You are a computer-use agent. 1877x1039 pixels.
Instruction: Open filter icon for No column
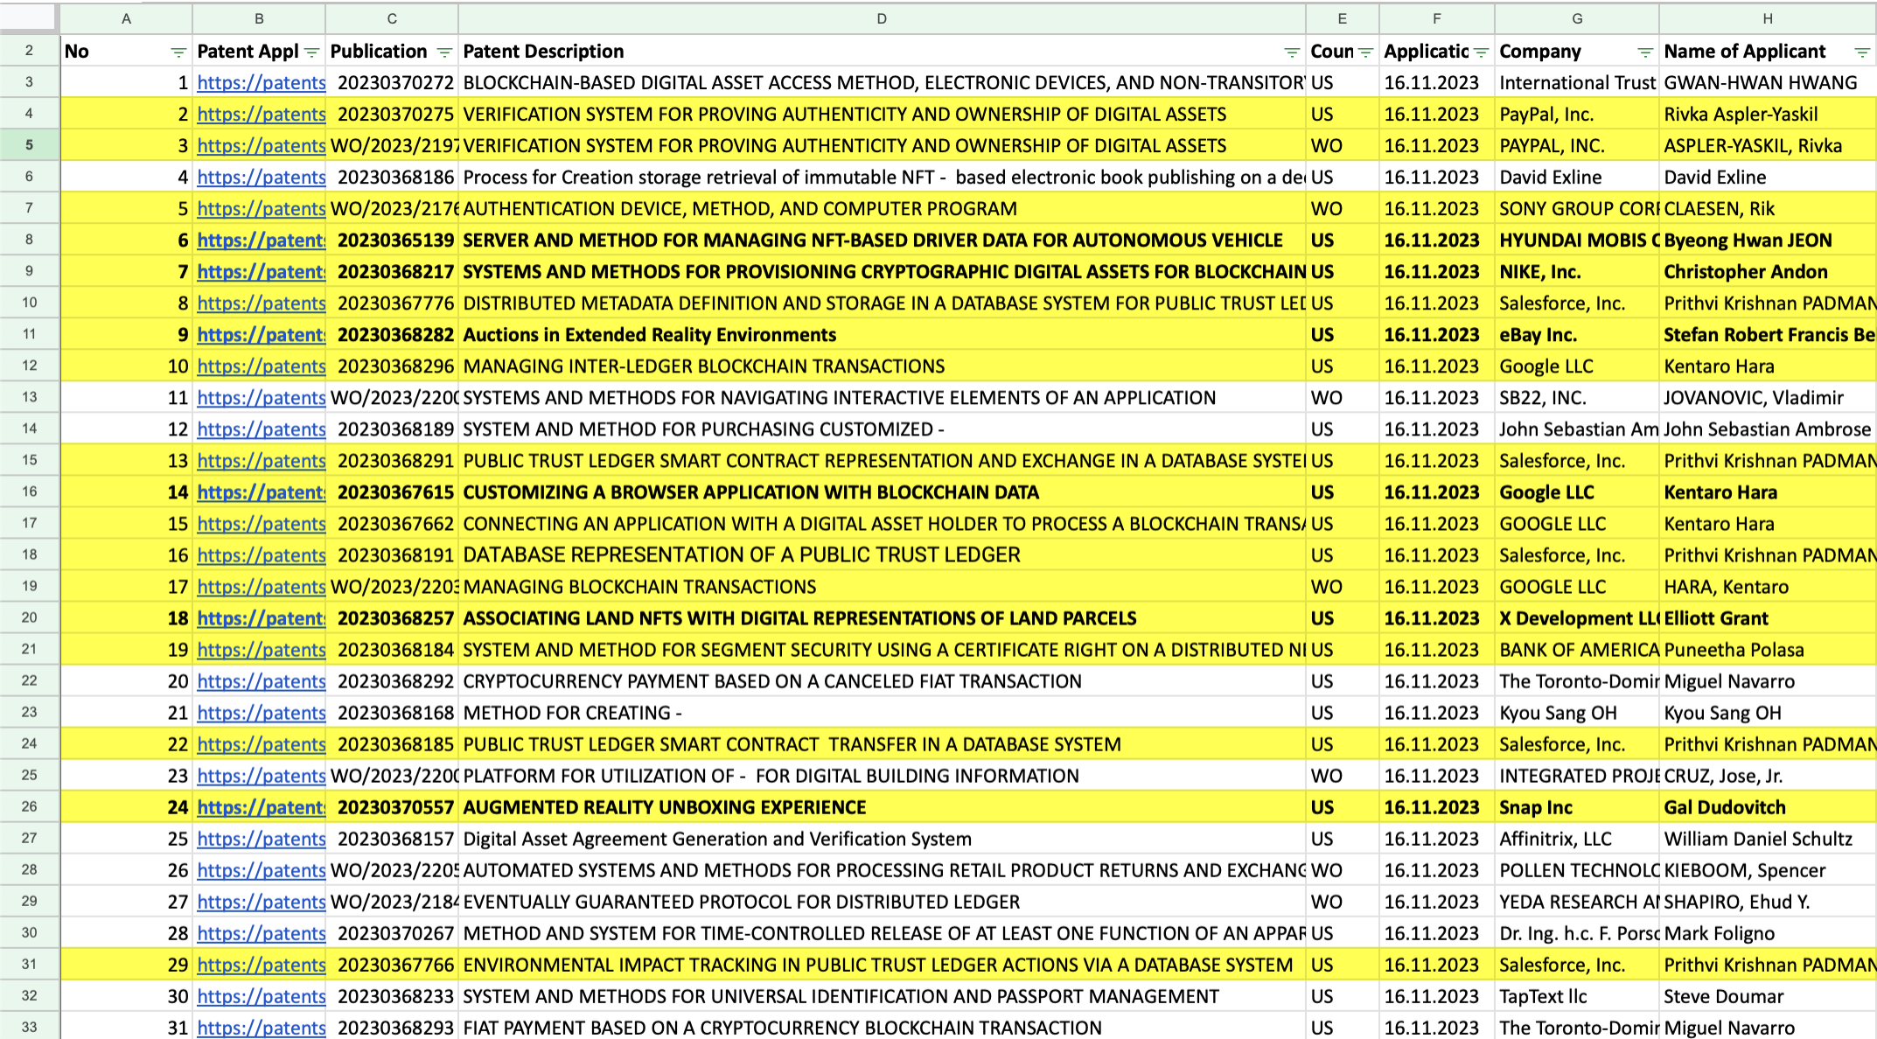(178, 52)
